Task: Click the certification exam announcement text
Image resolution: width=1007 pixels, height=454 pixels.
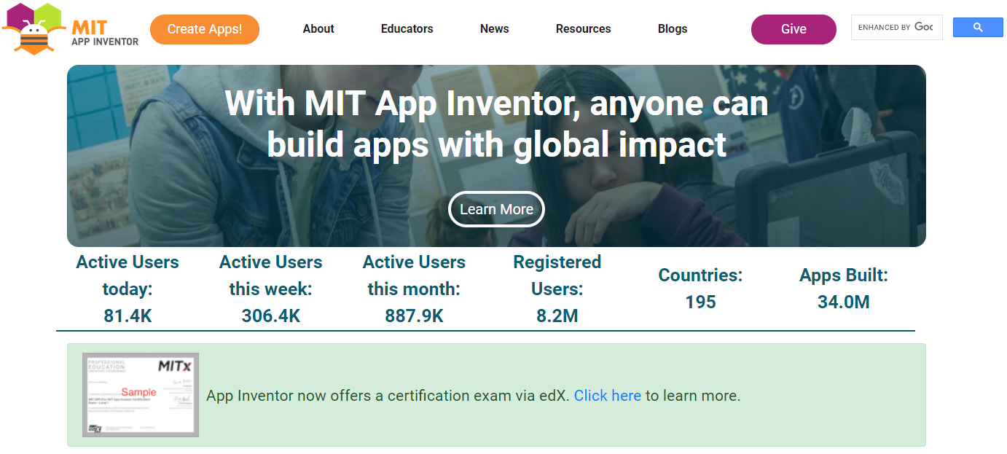Action: [x=473, y=396]
